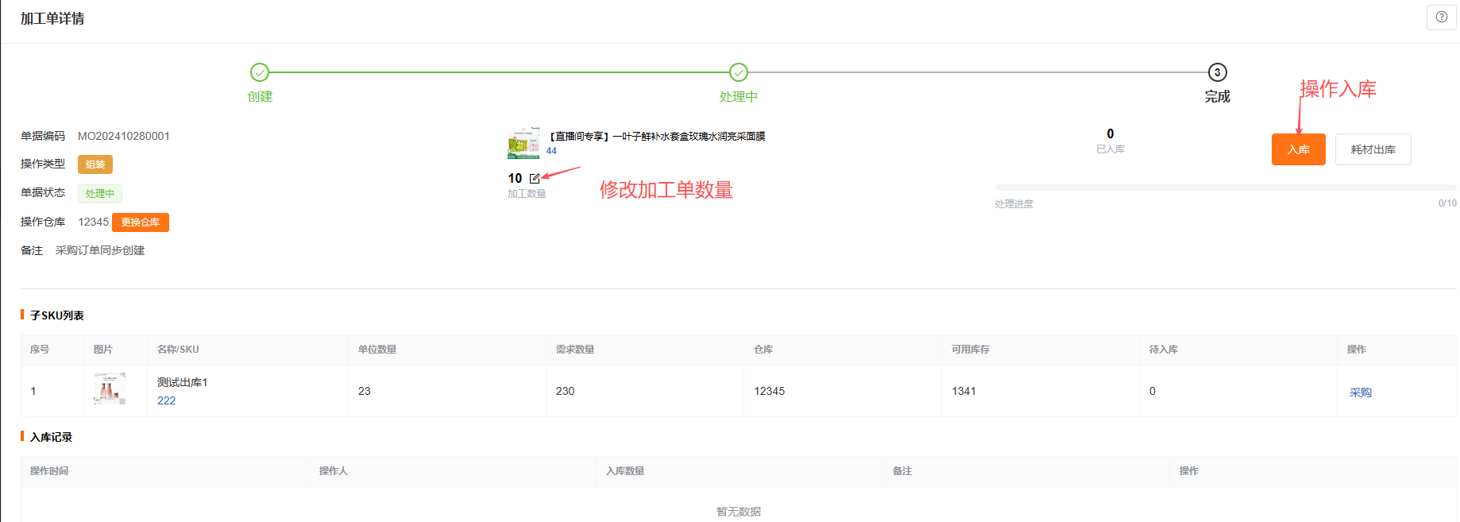Select the order code MO202410280001

[124, 136]
